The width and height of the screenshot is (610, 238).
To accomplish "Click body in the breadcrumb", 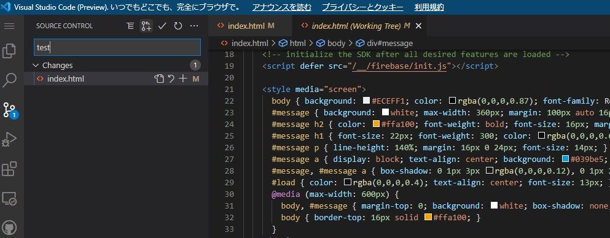I will tap(337, 43).
